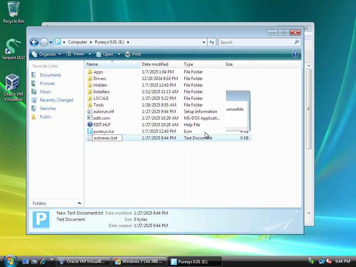Expand the arrow after Computer breadcrumb
This screenshot has width=356, height=267.
coord(91,42)
